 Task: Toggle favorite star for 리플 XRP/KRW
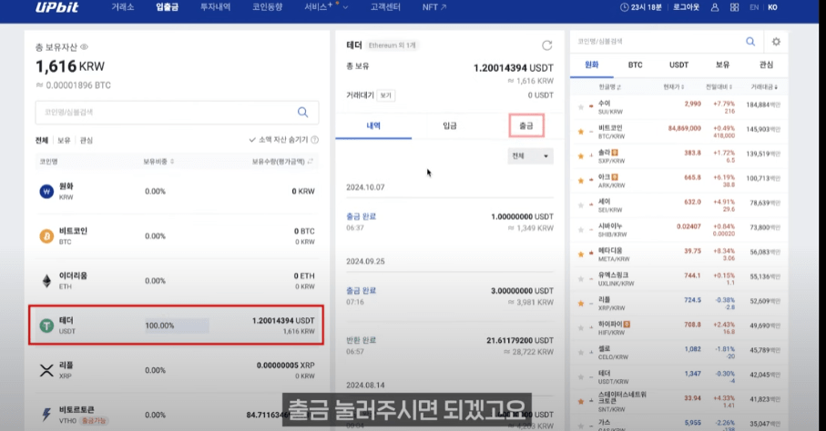coord(581,303)
